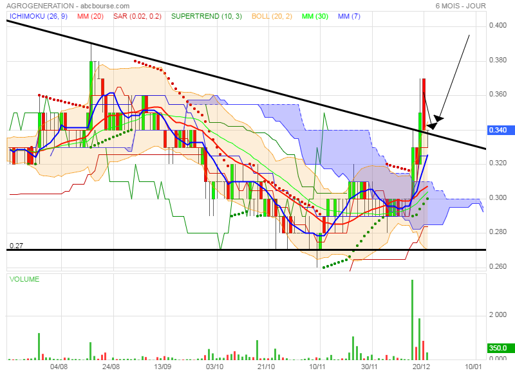Click the 30/11 date label
The width and height of the screenshot is (515, 373).
coord(369,367)
